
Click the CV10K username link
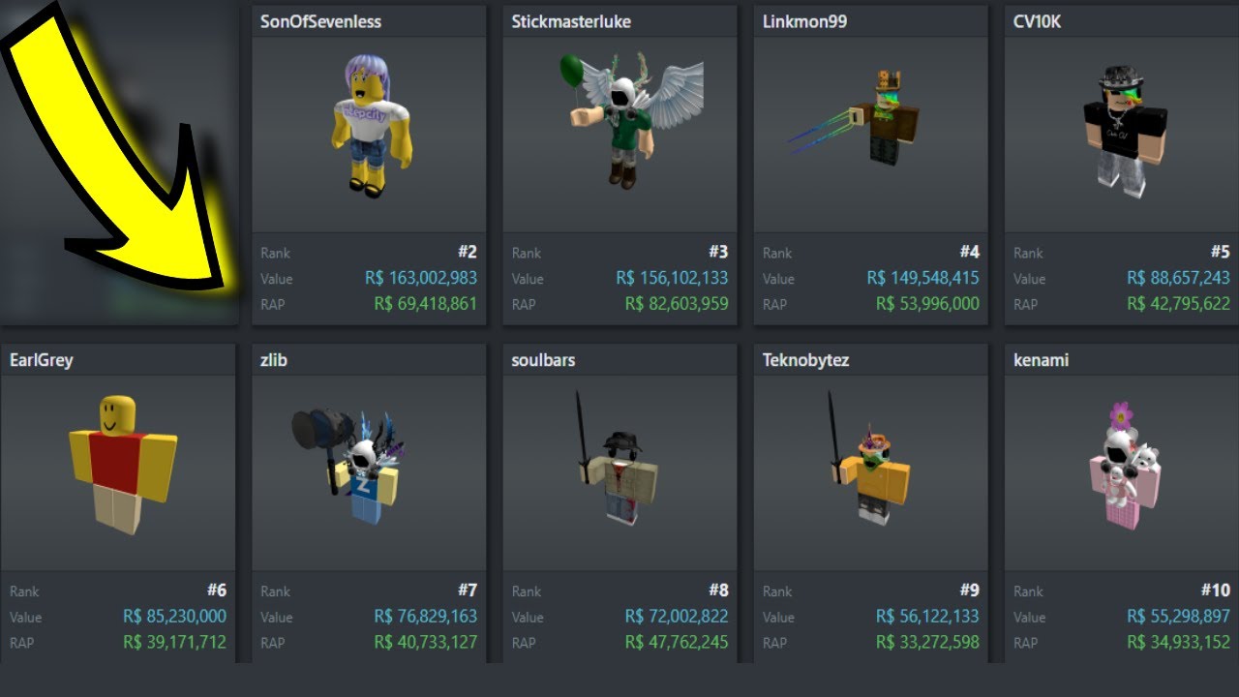(1037, 21)
